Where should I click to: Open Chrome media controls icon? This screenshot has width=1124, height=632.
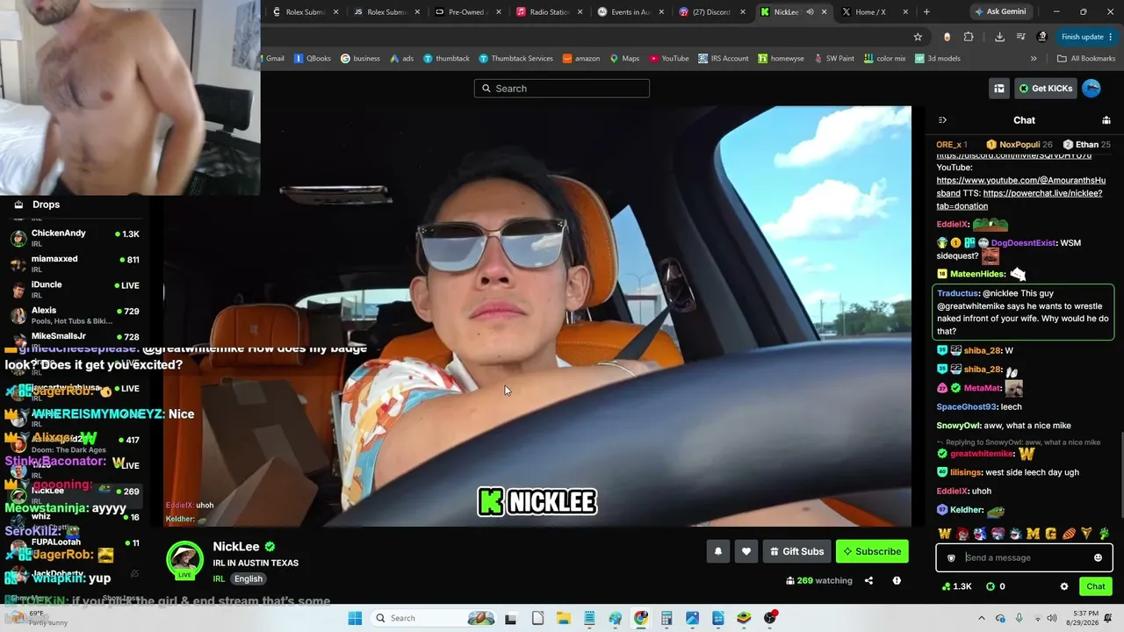[1020, 37]
